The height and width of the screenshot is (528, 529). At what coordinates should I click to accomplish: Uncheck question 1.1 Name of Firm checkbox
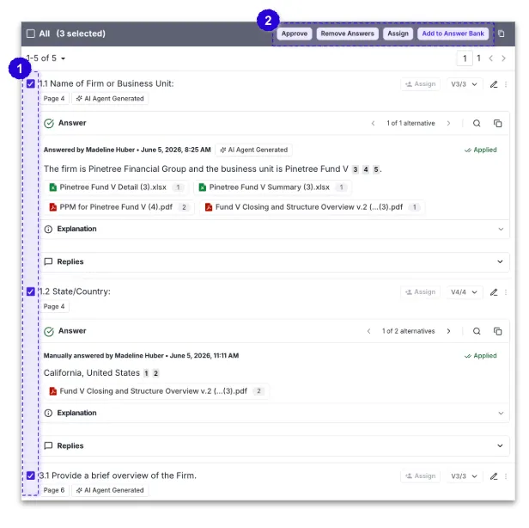(x=31, y=83)
